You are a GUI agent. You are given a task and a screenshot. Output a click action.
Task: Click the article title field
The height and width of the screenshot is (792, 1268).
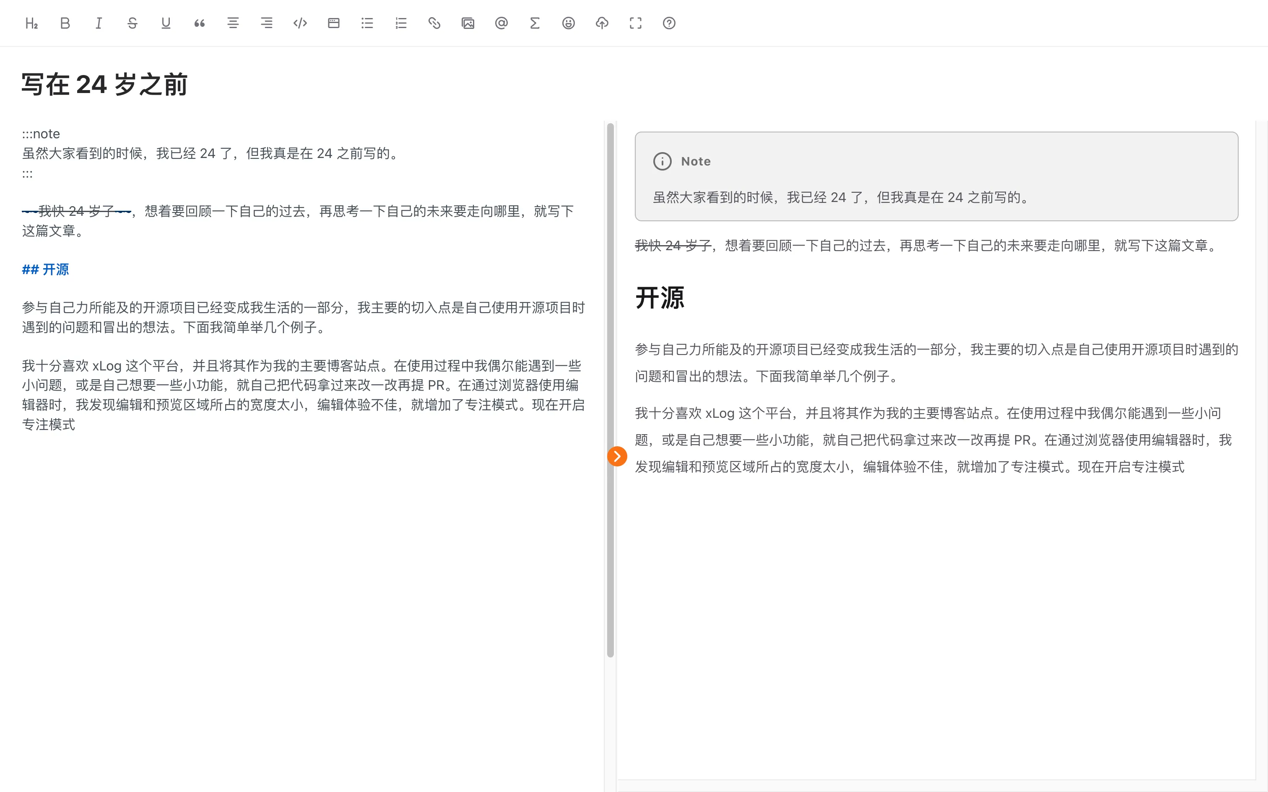104,84
